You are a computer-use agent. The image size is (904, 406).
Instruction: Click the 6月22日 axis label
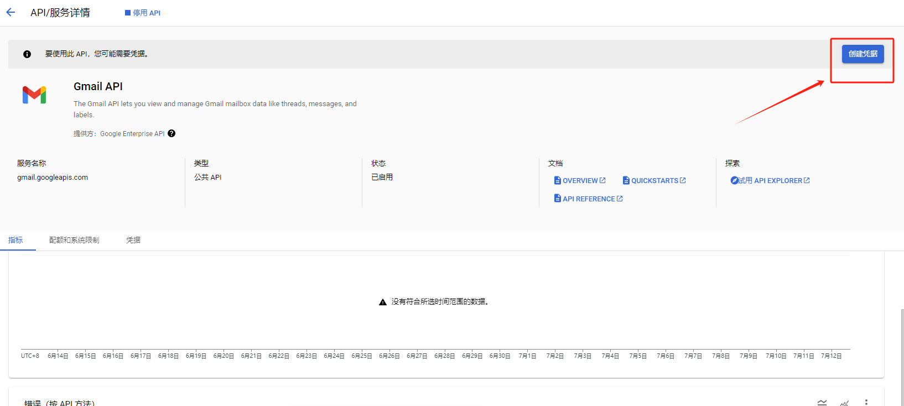pyautogui.click(x=279, y=356)
